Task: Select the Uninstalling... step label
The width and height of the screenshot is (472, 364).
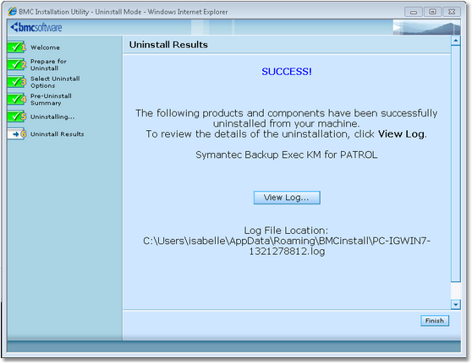Action: [x=52, y=117]
